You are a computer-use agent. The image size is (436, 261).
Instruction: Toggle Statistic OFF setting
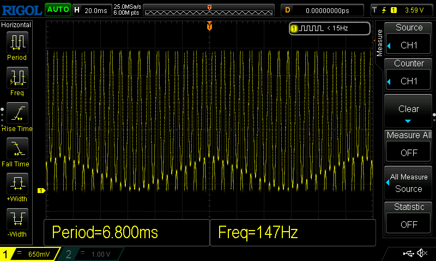(x=408, y=224)
